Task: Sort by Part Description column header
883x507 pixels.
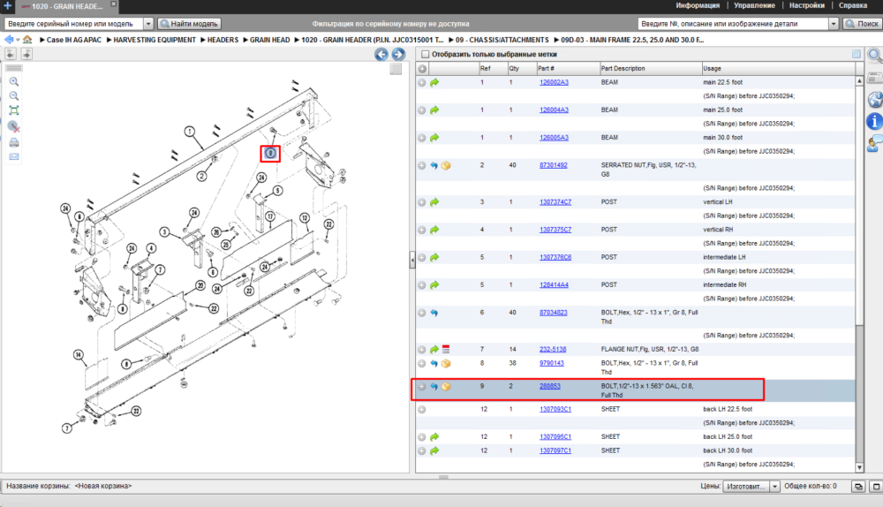Action: (x=651, y=69)
